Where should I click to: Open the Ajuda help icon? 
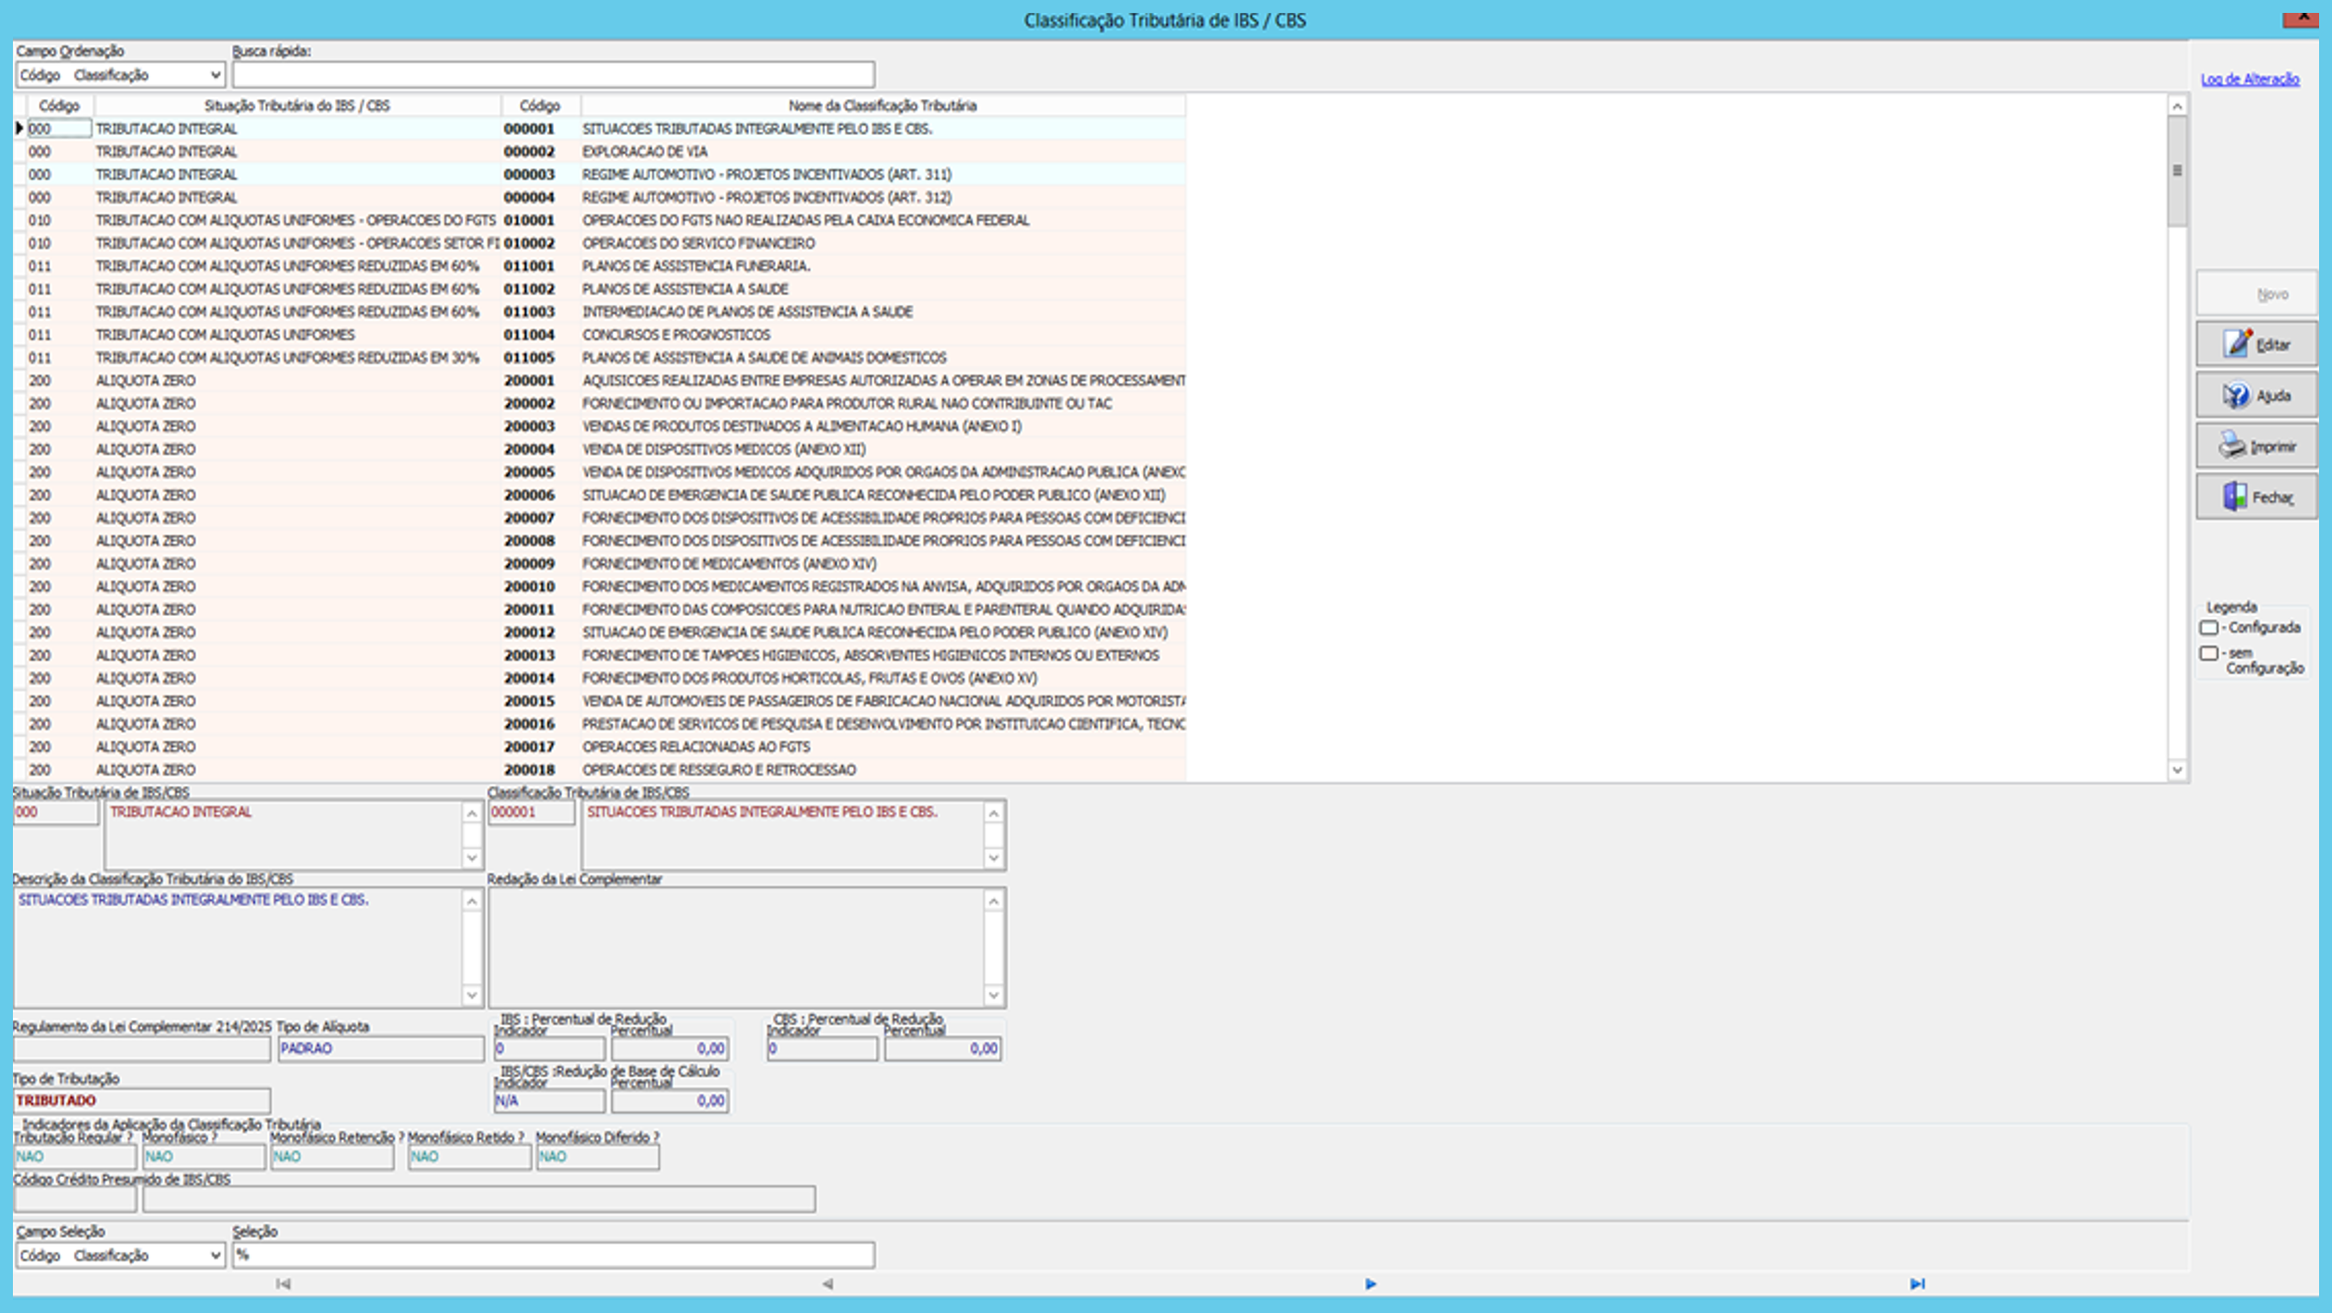[2236, 396]
